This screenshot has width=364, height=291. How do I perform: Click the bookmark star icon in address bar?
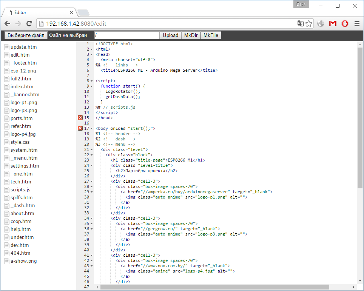coord(309,24)
